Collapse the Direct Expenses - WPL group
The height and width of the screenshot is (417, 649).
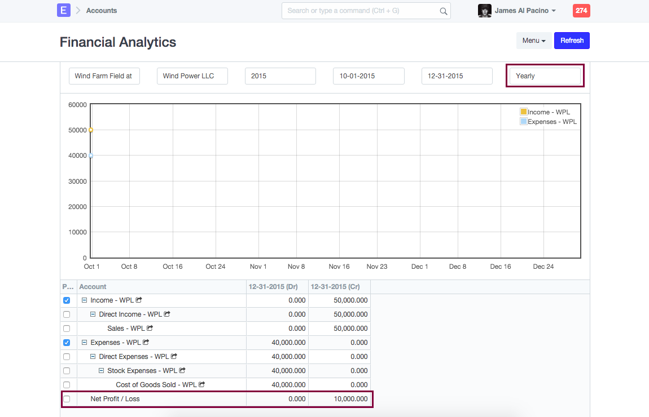tap(93, 356)
